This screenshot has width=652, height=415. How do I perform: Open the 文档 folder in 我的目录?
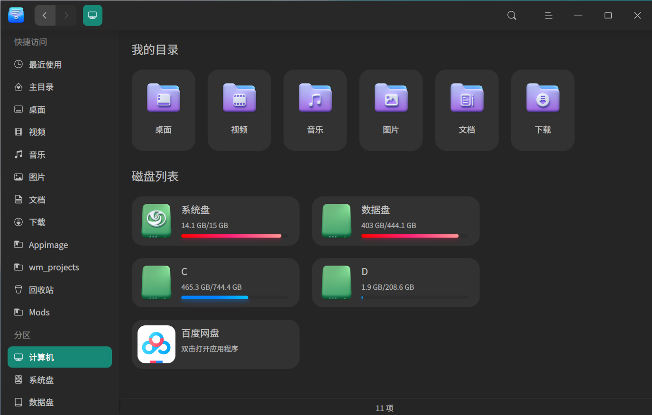pyautogui.click(x=467, y=110)
